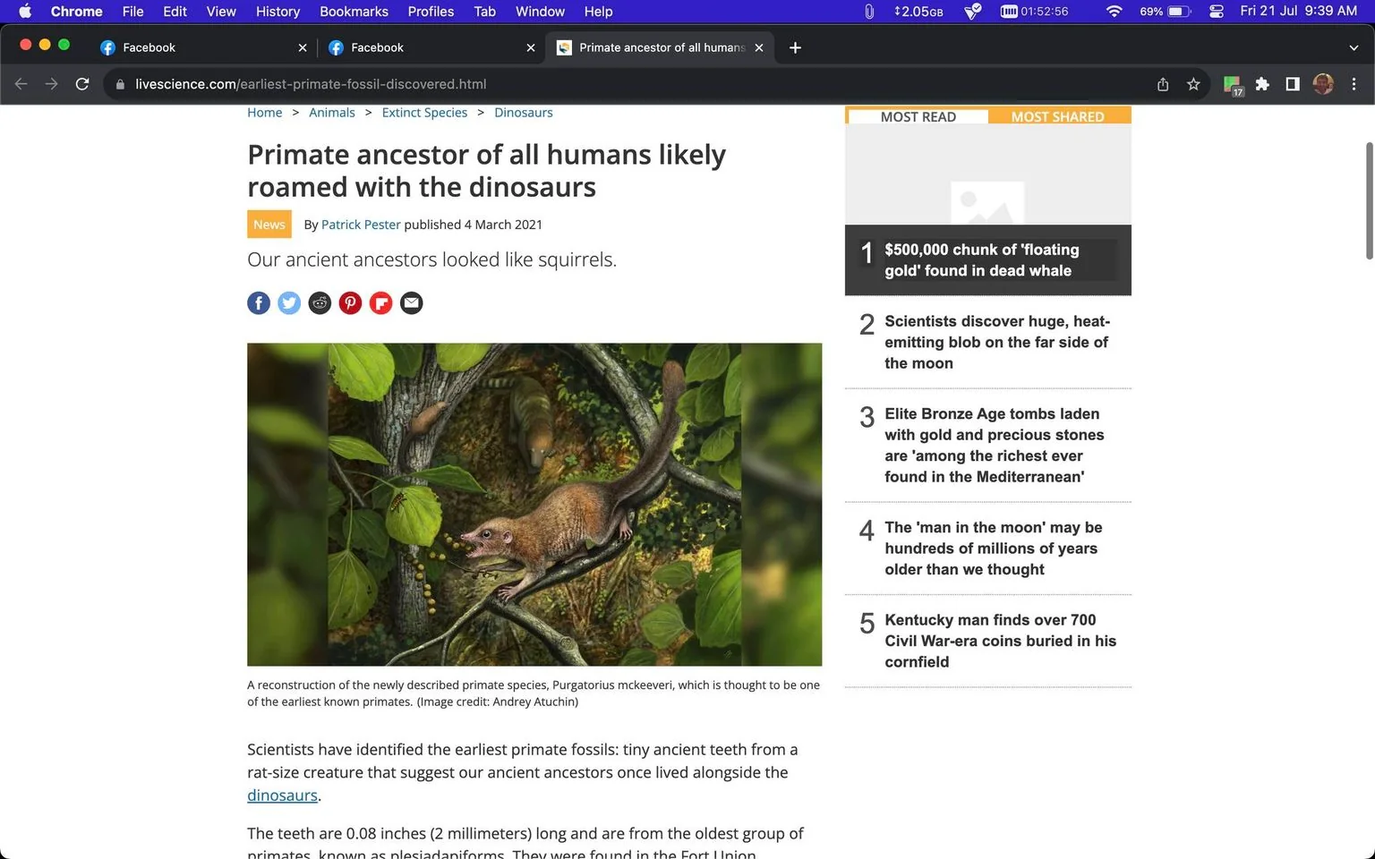Open author Patrick Pester's page
The height and width of the screenshot is (859, 1375).
click(x=361, y=225)
